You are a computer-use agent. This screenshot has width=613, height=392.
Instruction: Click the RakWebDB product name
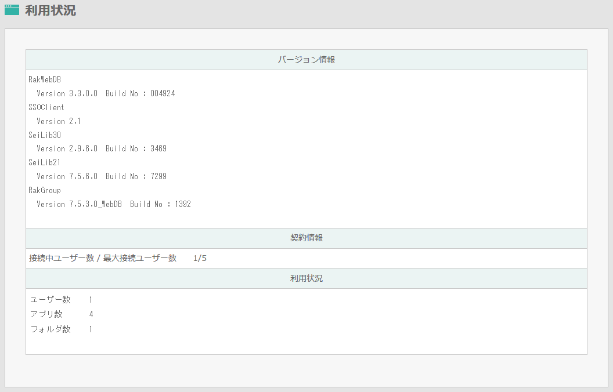click(45, 79)
